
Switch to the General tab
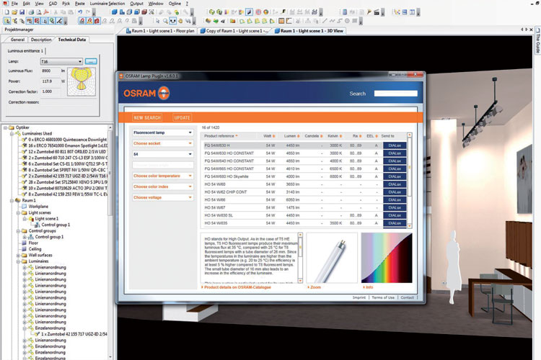click(x=17, y=40)
